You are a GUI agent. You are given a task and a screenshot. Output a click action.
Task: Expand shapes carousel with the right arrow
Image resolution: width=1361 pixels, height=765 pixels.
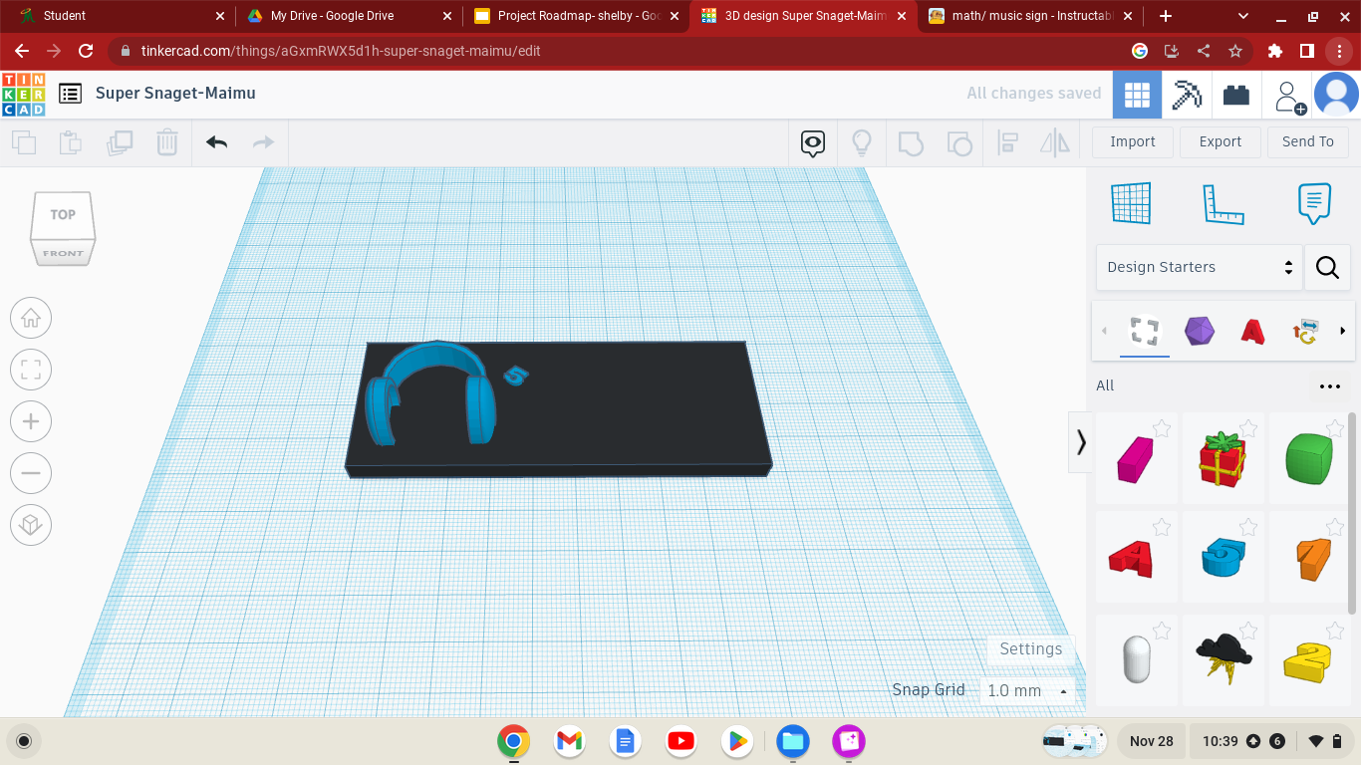pyautogui.click(x=1343, y=332)
